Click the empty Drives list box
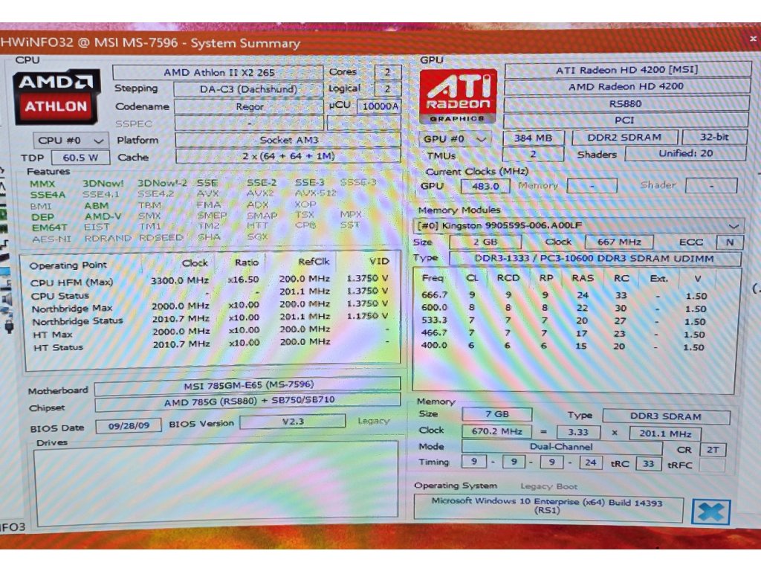Image resolution: width=761 pixels, height=571 pixels. pyautogui.click(x=216, y=483)
